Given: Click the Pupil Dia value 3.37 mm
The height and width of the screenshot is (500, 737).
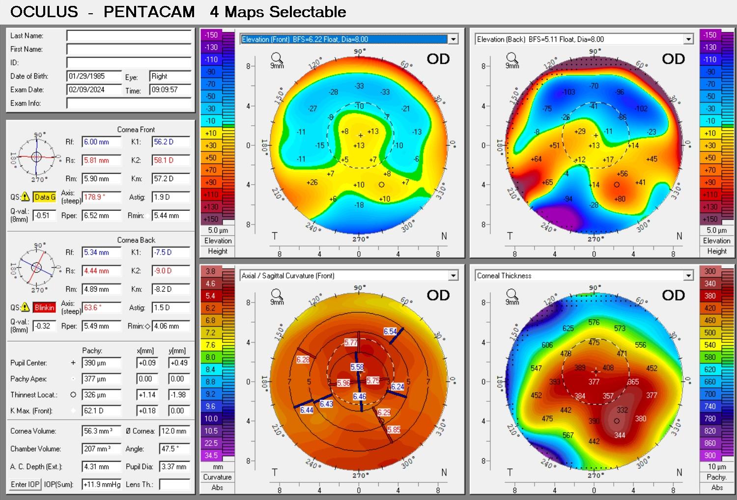Looking at the screenshot, I should [174, 467].
